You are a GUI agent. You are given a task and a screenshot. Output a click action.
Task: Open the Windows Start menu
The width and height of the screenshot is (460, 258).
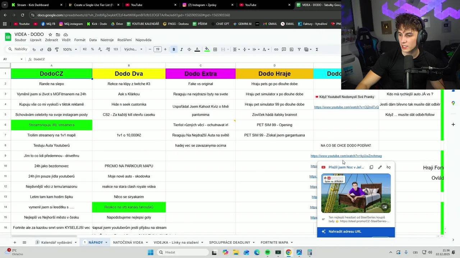151,252
